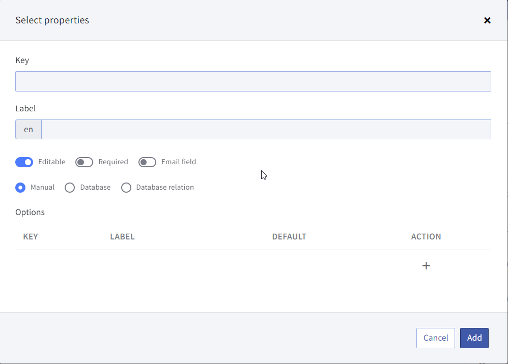Disable the Editable toggle switch

pos(24,162)
